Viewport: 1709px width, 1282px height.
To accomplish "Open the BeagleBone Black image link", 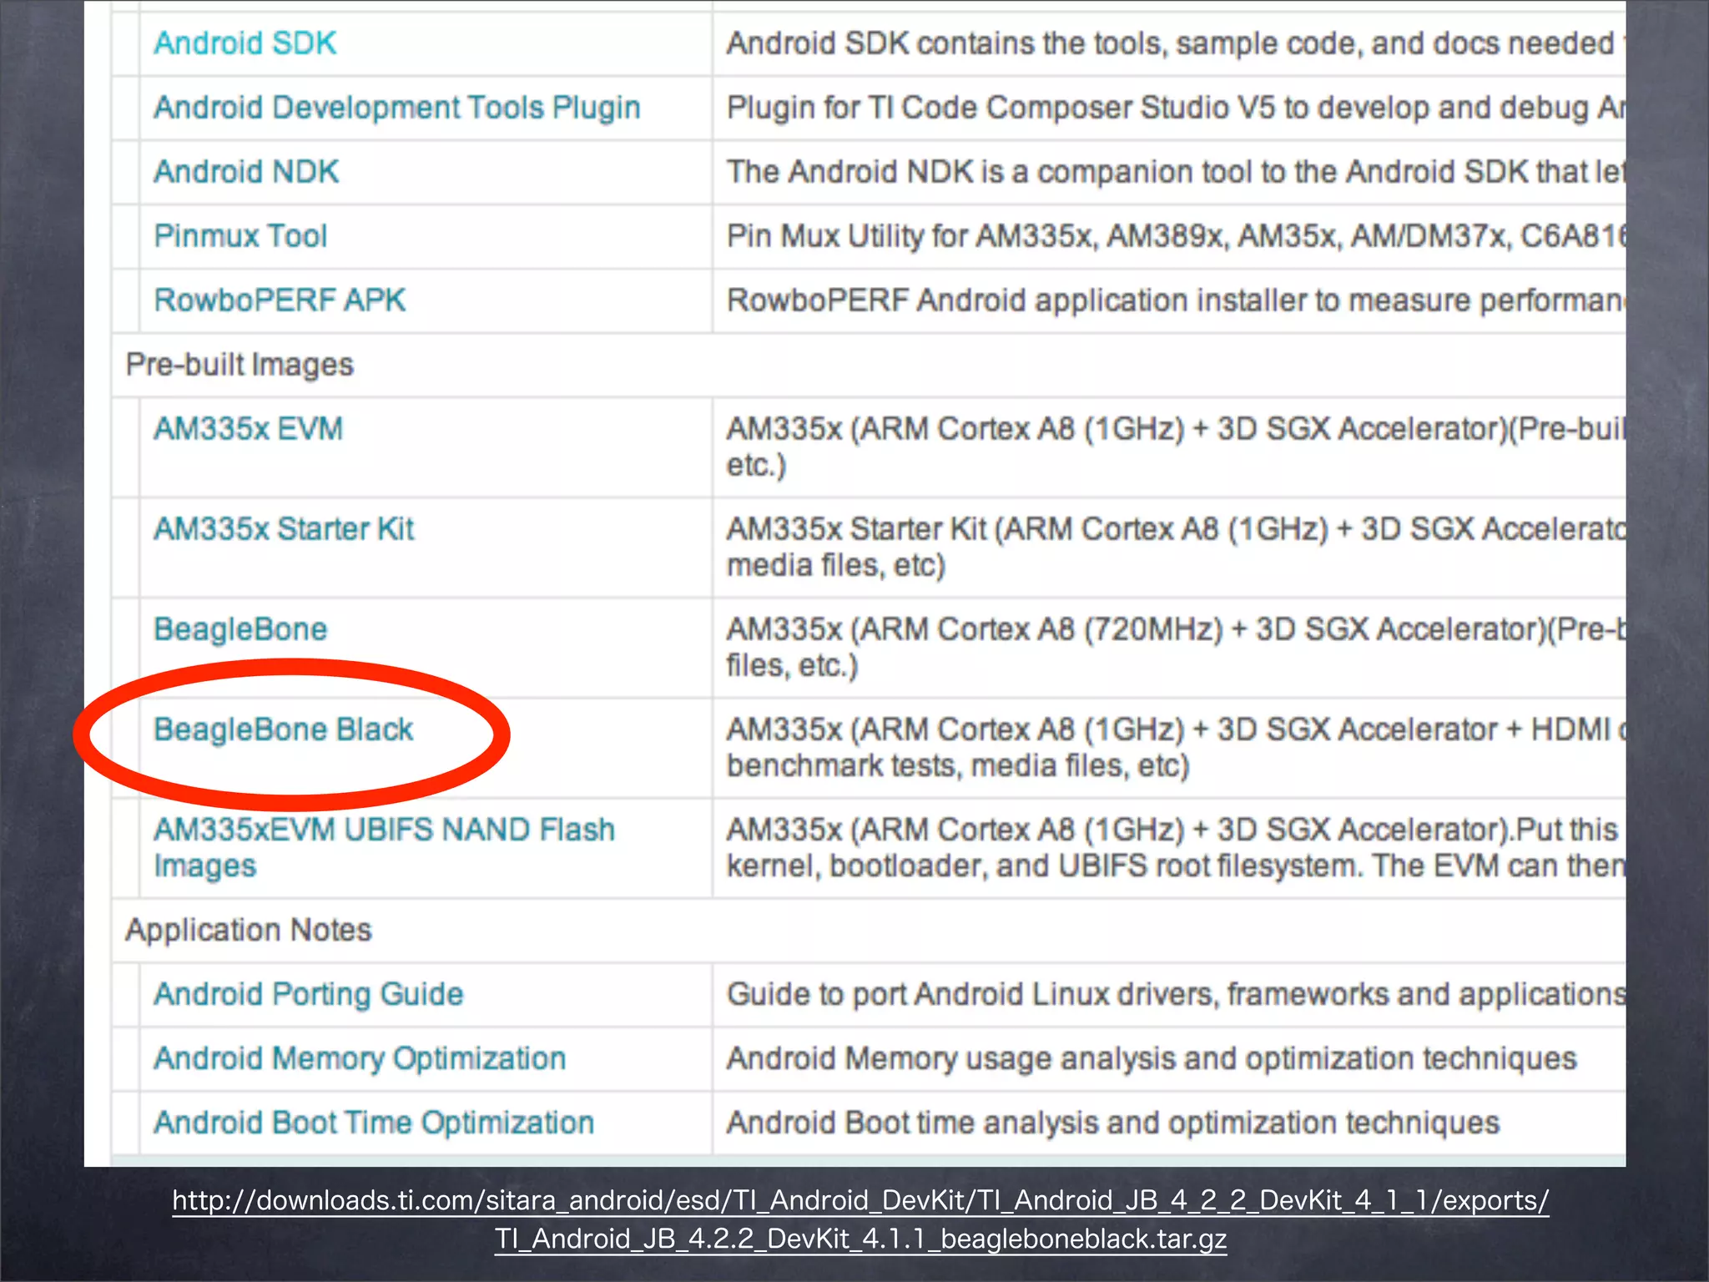I will pos(284,729).
